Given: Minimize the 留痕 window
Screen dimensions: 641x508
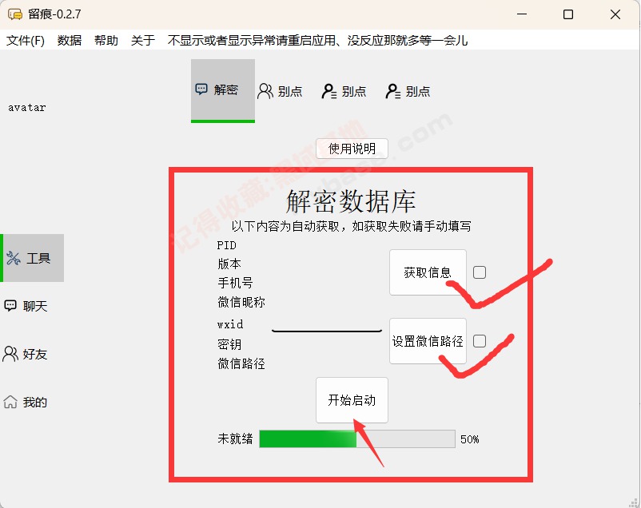Looking at the screenshot, I should tap(522, 14).
